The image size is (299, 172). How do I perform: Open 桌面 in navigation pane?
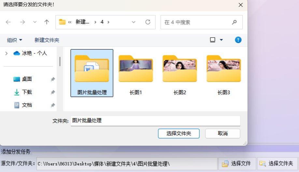22,79
